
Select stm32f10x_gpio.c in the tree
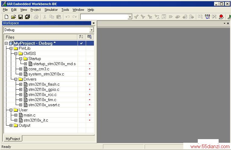coord(44,90)
